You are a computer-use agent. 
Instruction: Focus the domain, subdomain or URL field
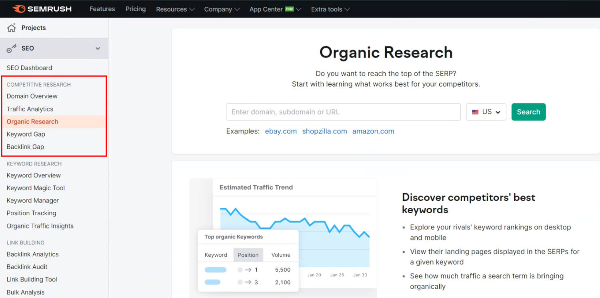pyautogui.click(x=343, y=112)
